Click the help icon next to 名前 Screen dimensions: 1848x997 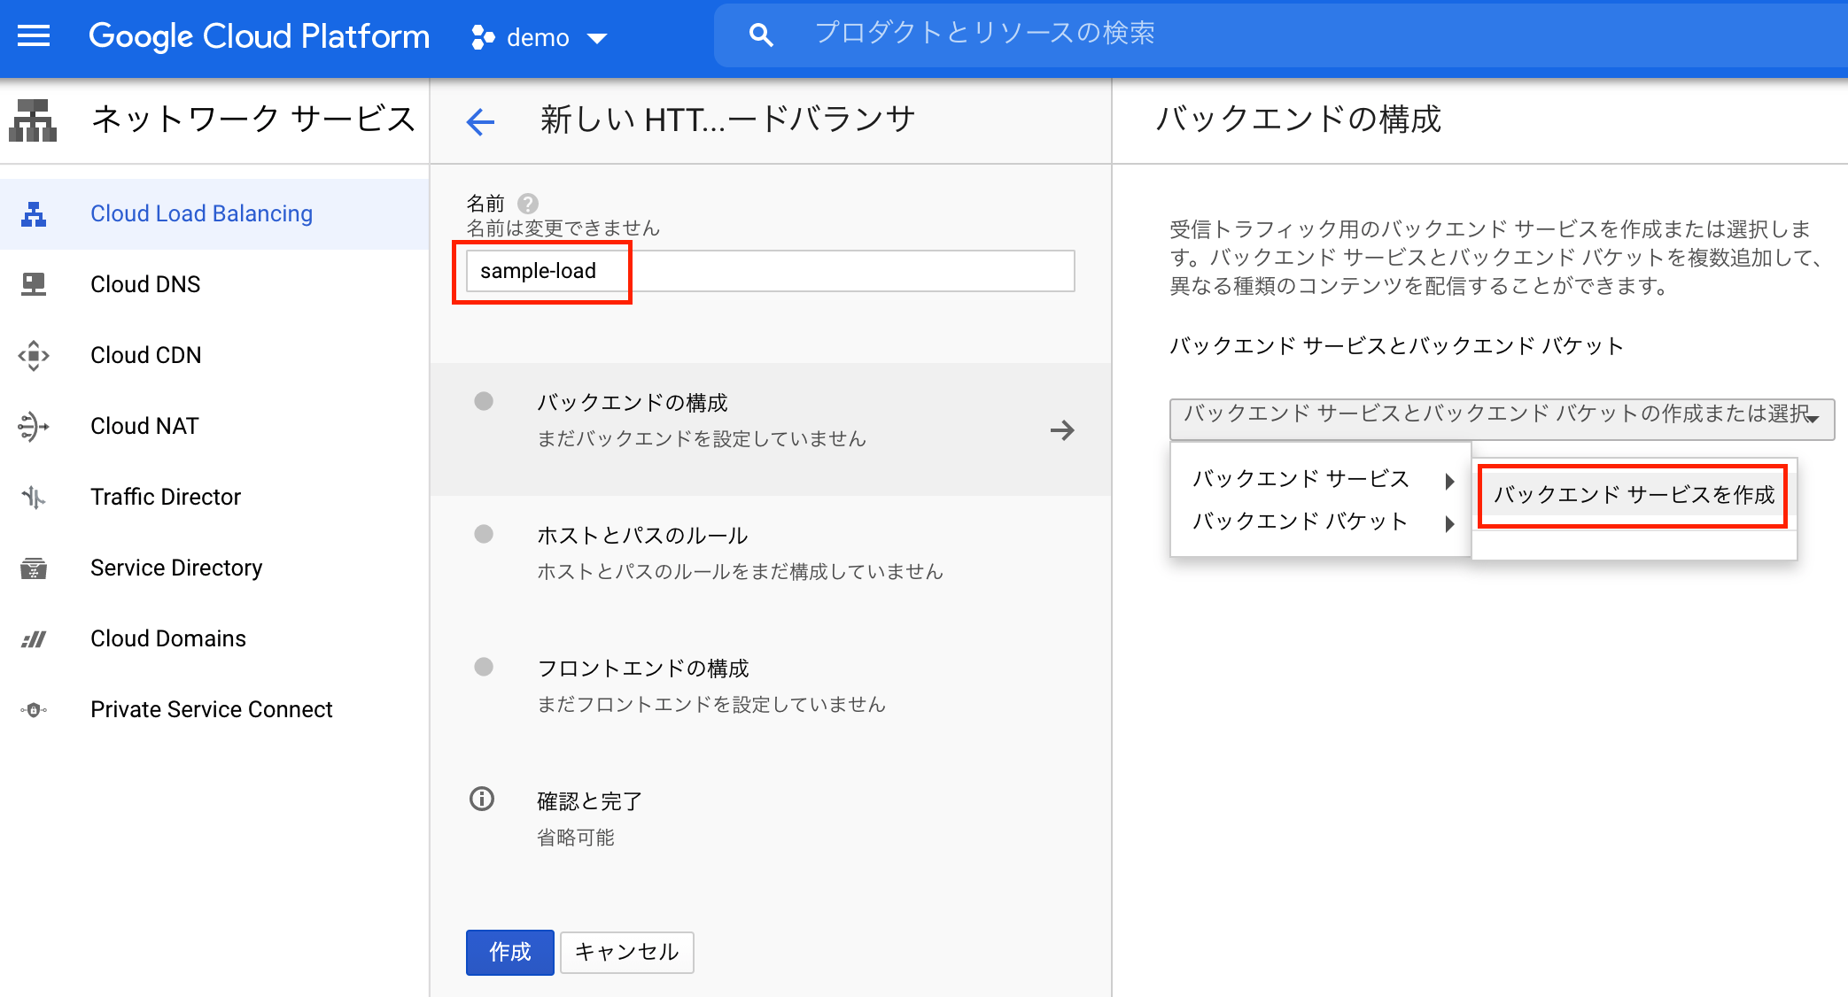pyautogui.click(x=528, y=204)
